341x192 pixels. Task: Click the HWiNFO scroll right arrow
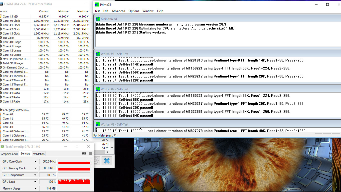[108, 152]
